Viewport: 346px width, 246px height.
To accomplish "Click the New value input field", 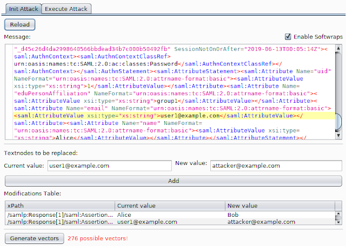I will click(276, 165).
